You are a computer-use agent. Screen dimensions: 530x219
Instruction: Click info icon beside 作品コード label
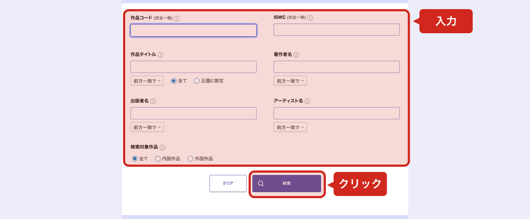pyautogui.click(x=177, y=19)
